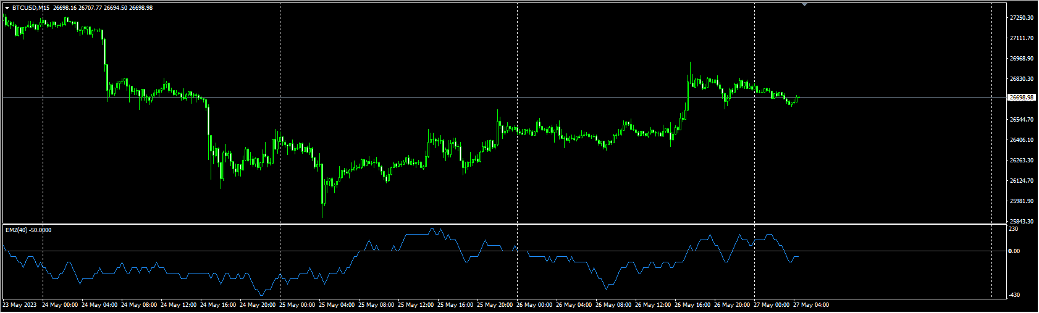
Task: Pick the 27 May 04:00 time label
Action: point(811,305)
